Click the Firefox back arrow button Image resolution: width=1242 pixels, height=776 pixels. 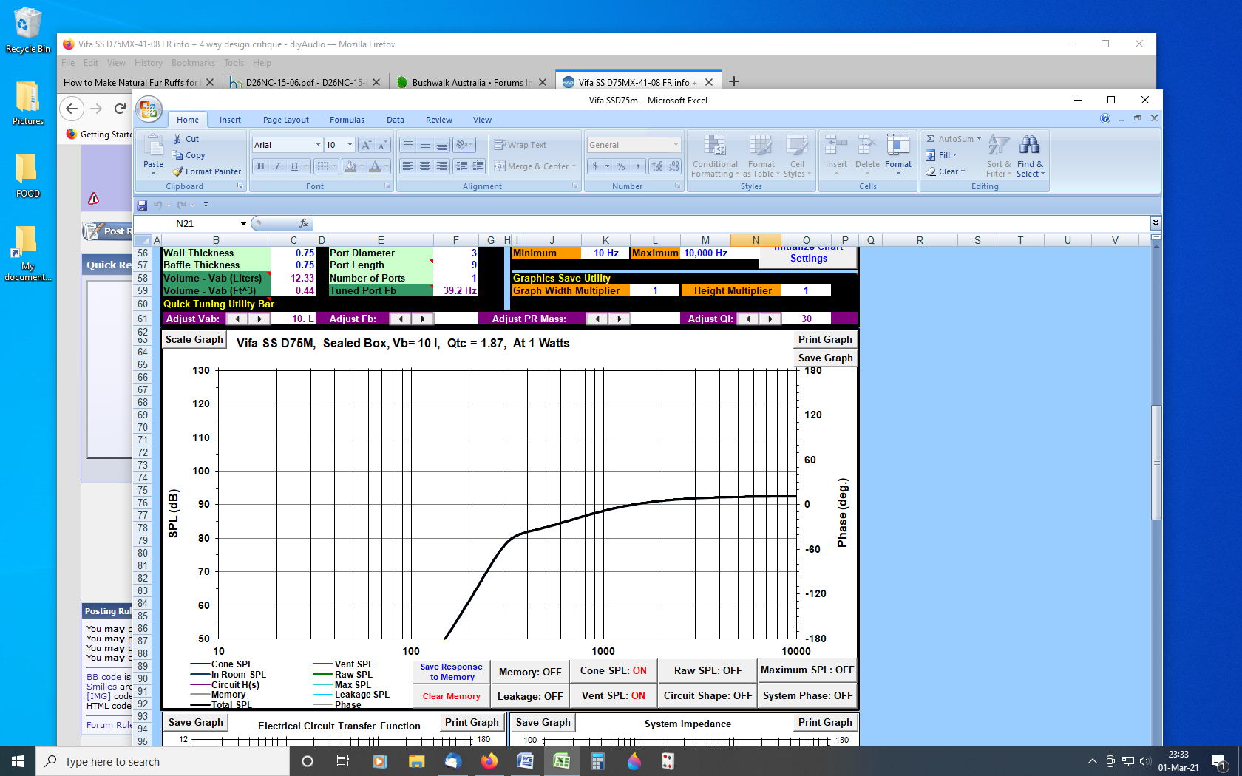tap(72, 109)
